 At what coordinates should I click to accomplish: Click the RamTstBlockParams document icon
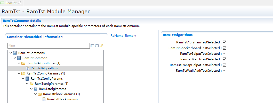tap(44, 99)
